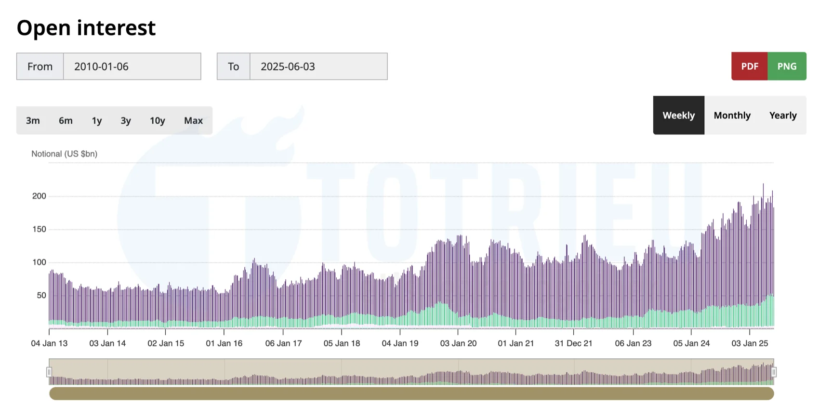Click the 01 Jan 16 axis label
Screen dimensions: 819x417
coord(224,343)
